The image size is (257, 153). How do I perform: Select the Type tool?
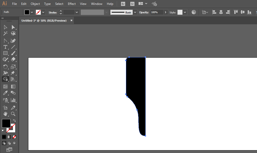[x=5, y=47]
